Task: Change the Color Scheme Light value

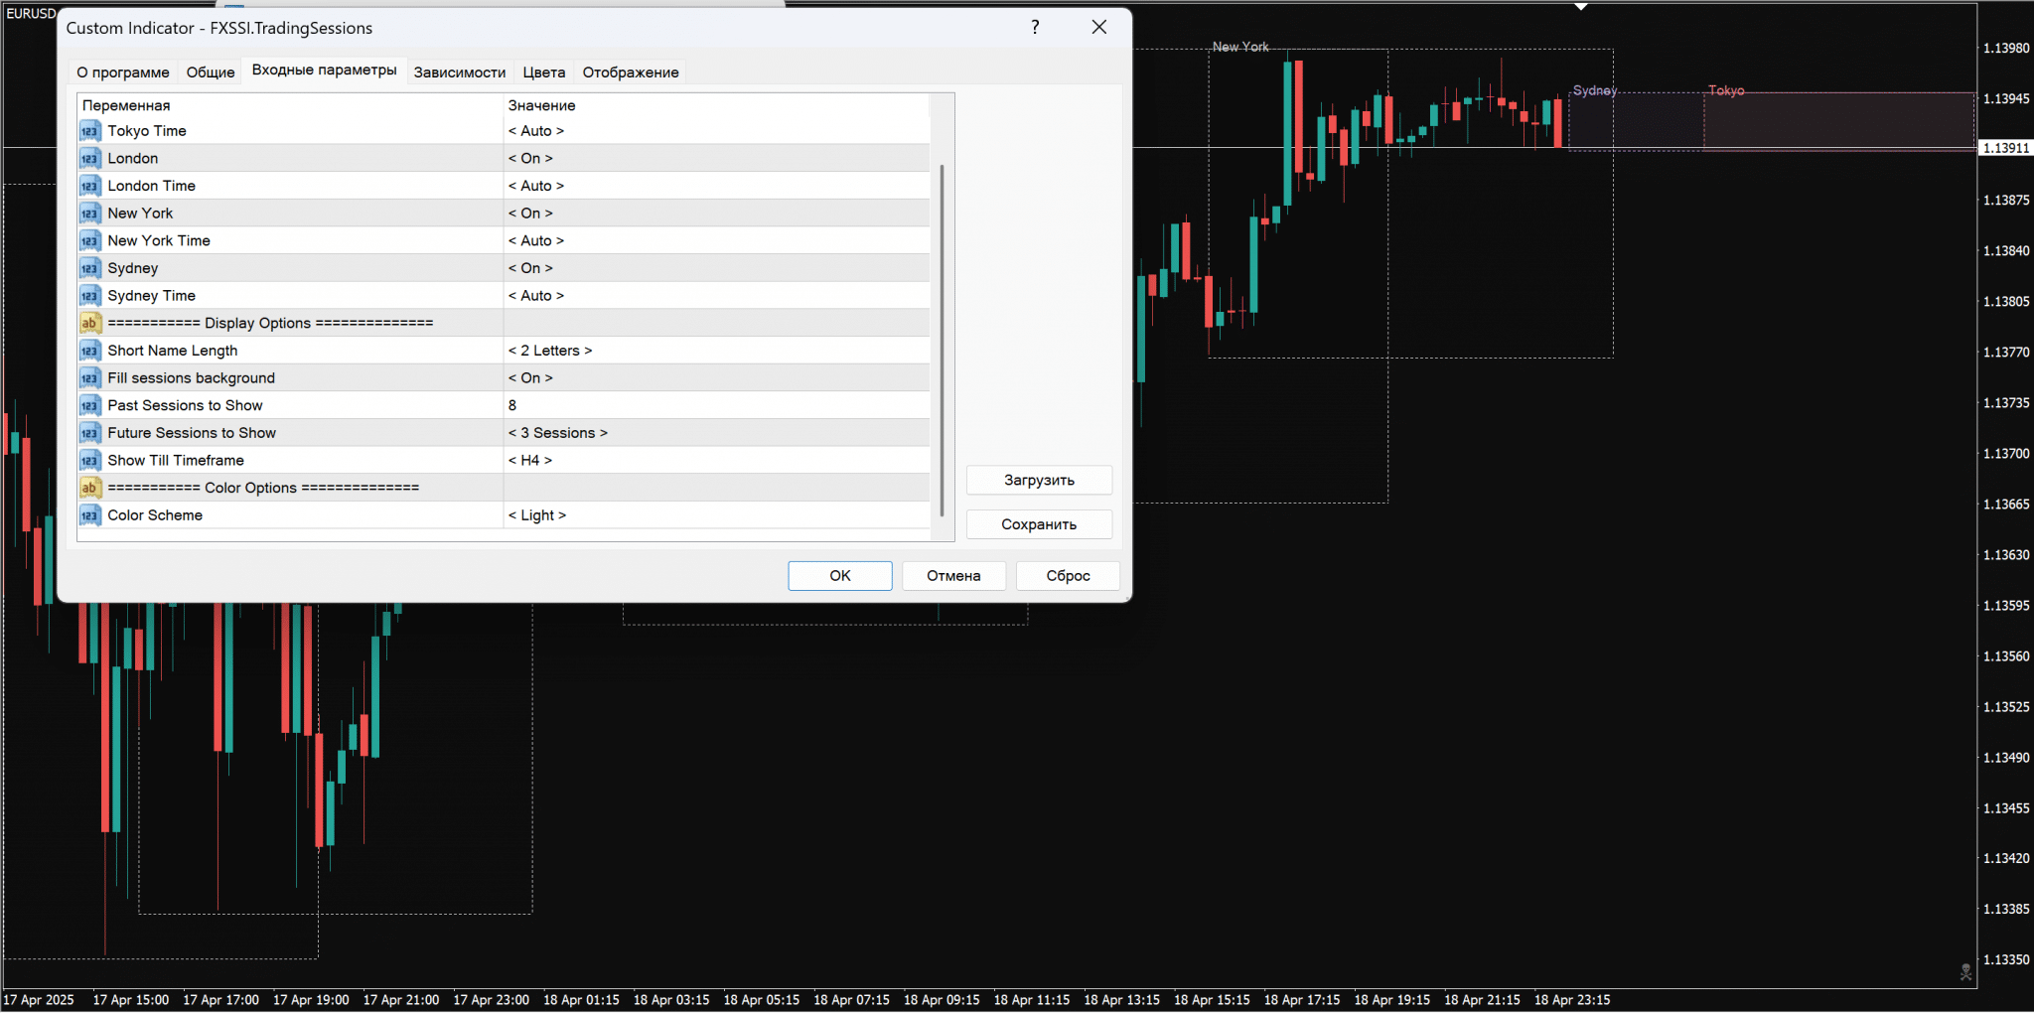Action: pyautogui.click(x=536, y=515)
